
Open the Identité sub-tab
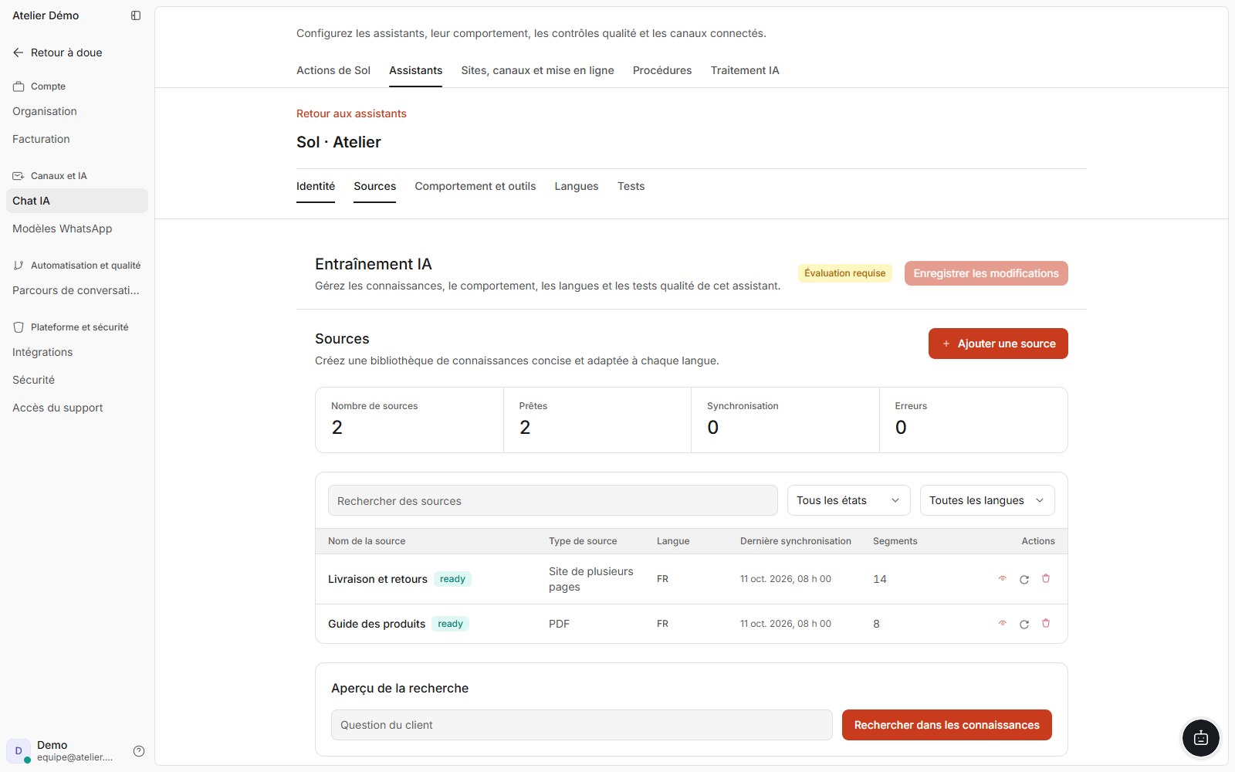coord(316,186)
